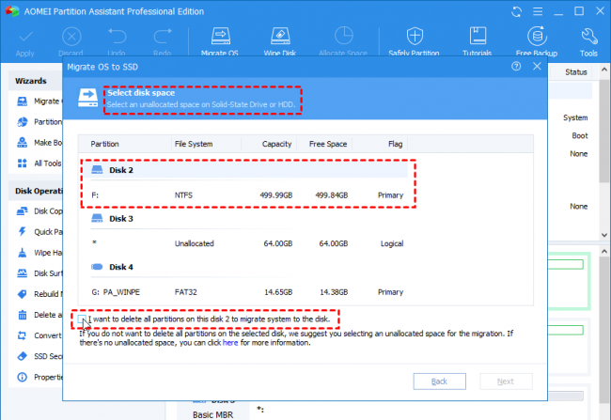Select the Migrate wizard in sidebar
The height and width of the screenshot is (420, 611).
[39, 101]
